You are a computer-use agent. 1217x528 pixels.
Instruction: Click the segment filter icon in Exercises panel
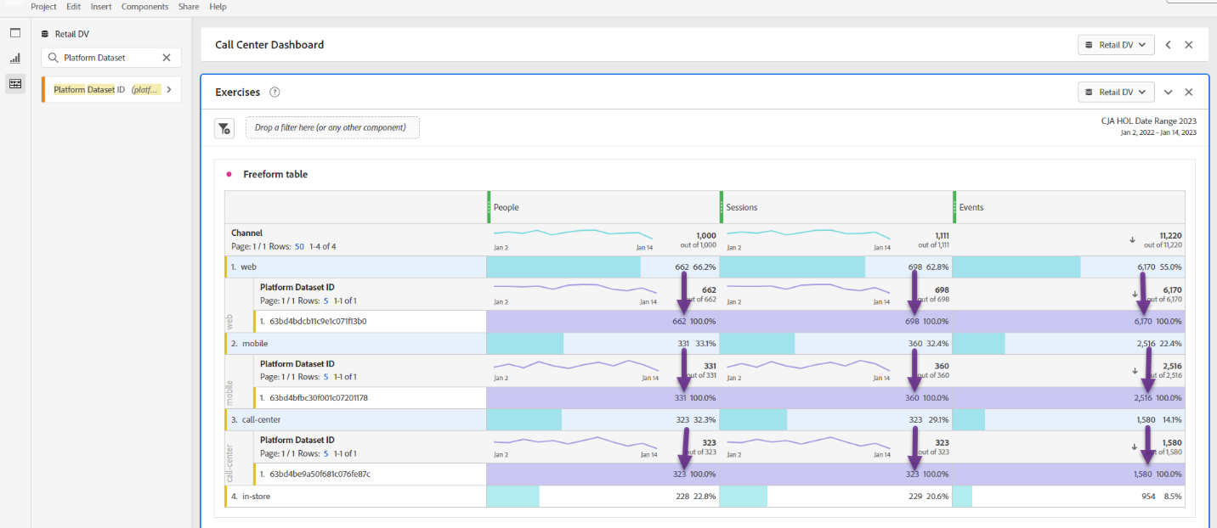(224, 128)
